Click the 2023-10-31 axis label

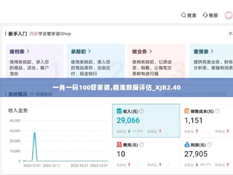[x=99, y=165]
